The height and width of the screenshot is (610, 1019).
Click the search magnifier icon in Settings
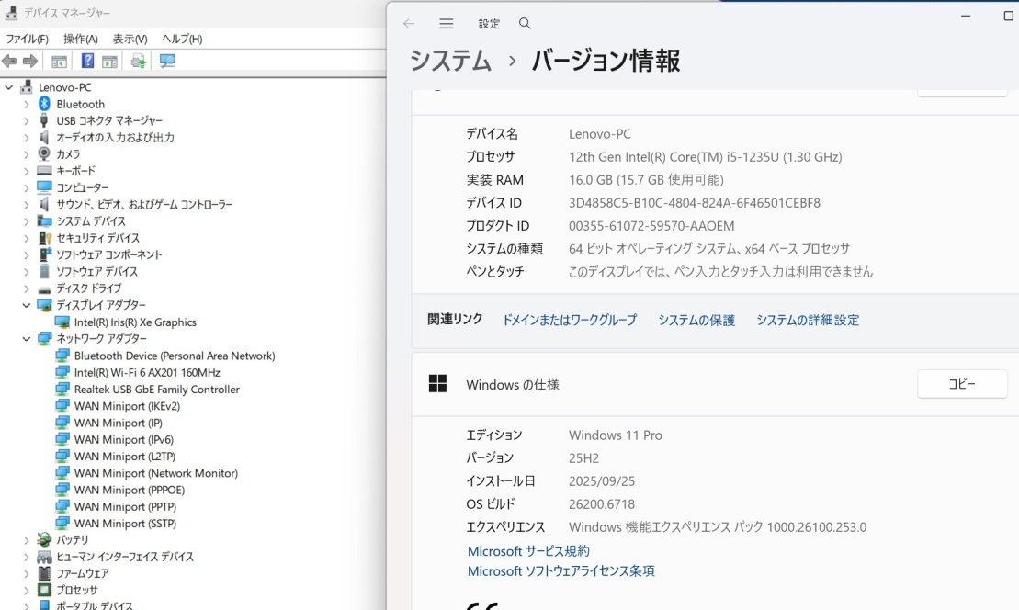[x=525, y=24]
